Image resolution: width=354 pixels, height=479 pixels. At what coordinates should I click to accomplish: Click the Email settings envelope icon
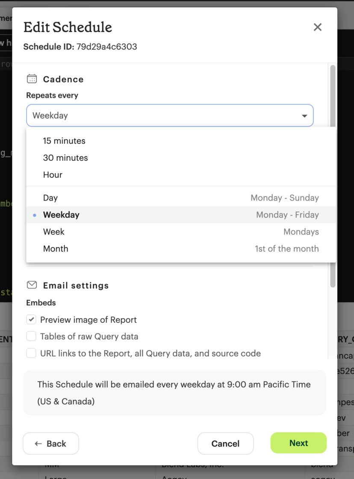[32, 285]
